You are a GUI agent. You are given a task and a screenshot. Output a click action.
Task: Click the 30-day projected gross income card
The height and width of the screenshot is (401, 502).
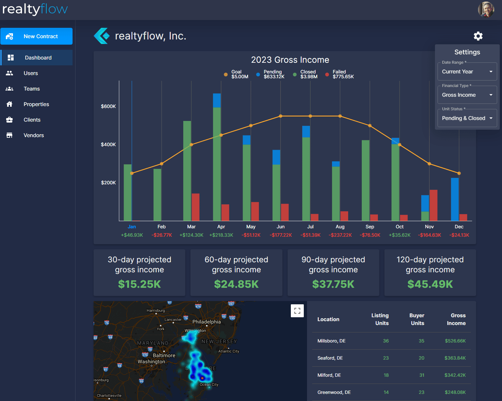pos(139,273)
